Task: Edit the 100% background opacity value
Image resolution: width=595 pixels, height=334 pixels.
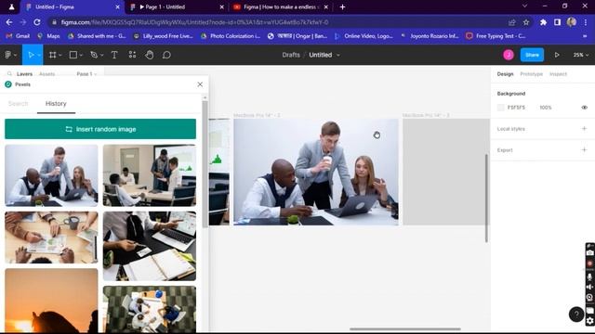Action: pyautogui.click(x=546, y=108)
